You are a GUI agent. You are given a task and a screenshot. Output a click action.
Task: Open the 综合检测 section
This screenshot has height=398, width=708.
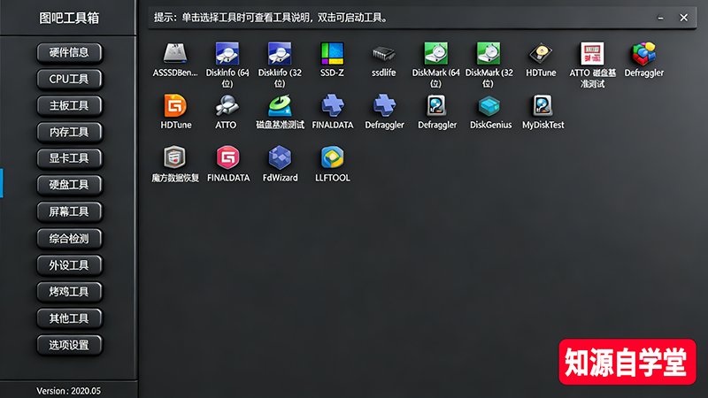click(69, 239)
